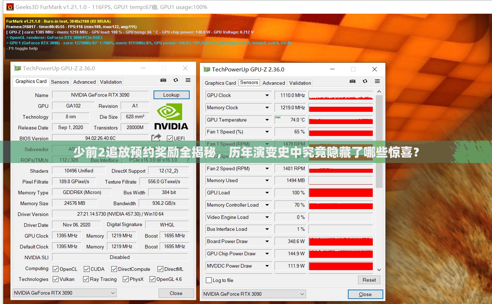Screen dimensions: 492x304
Task: Click the refresh icon in left GPU-Z window
Action: pos(176,80)
